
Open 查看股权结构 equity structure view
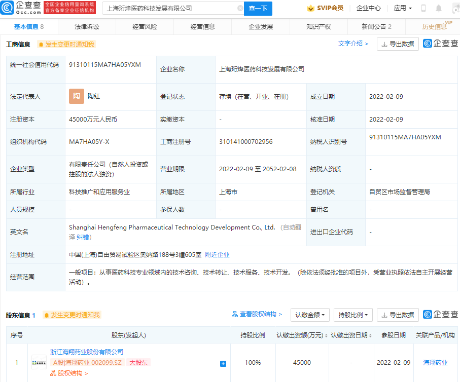pos(258,315)
